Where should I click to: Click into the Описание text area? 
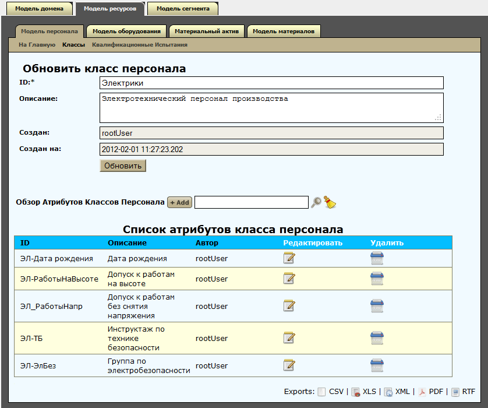coord(271,108)
